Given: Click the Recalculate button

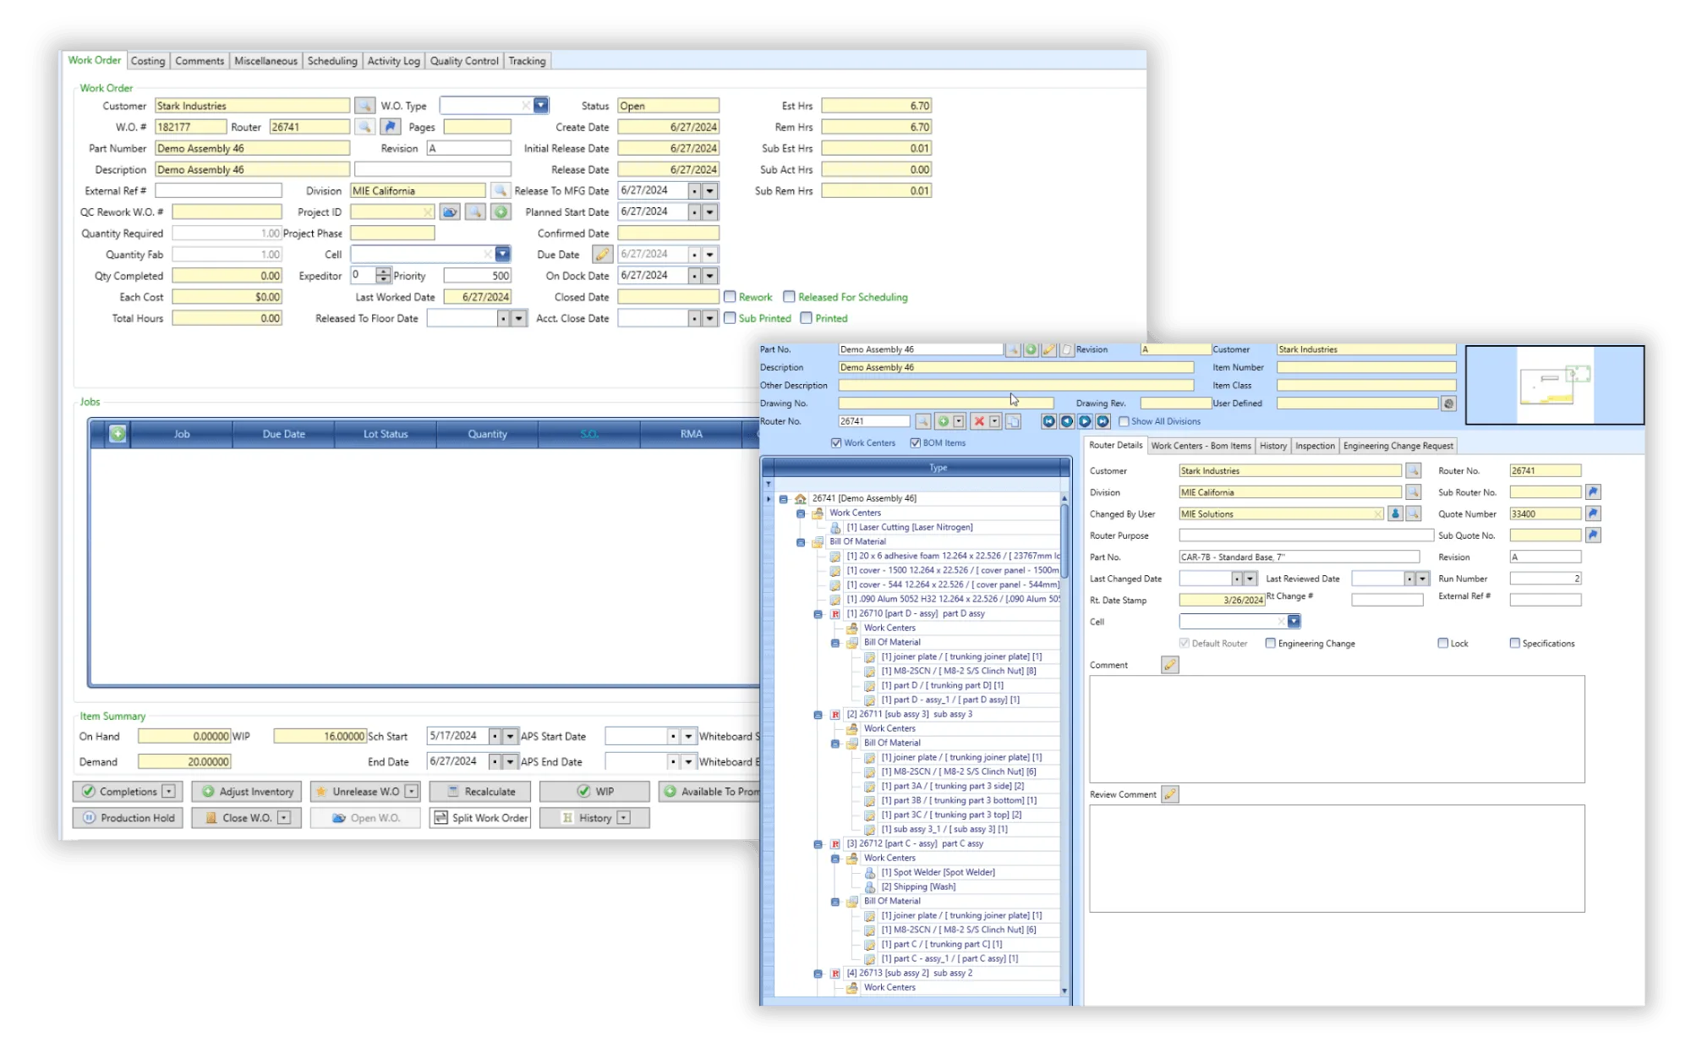Looking at the screenshot, I should 480,792.
